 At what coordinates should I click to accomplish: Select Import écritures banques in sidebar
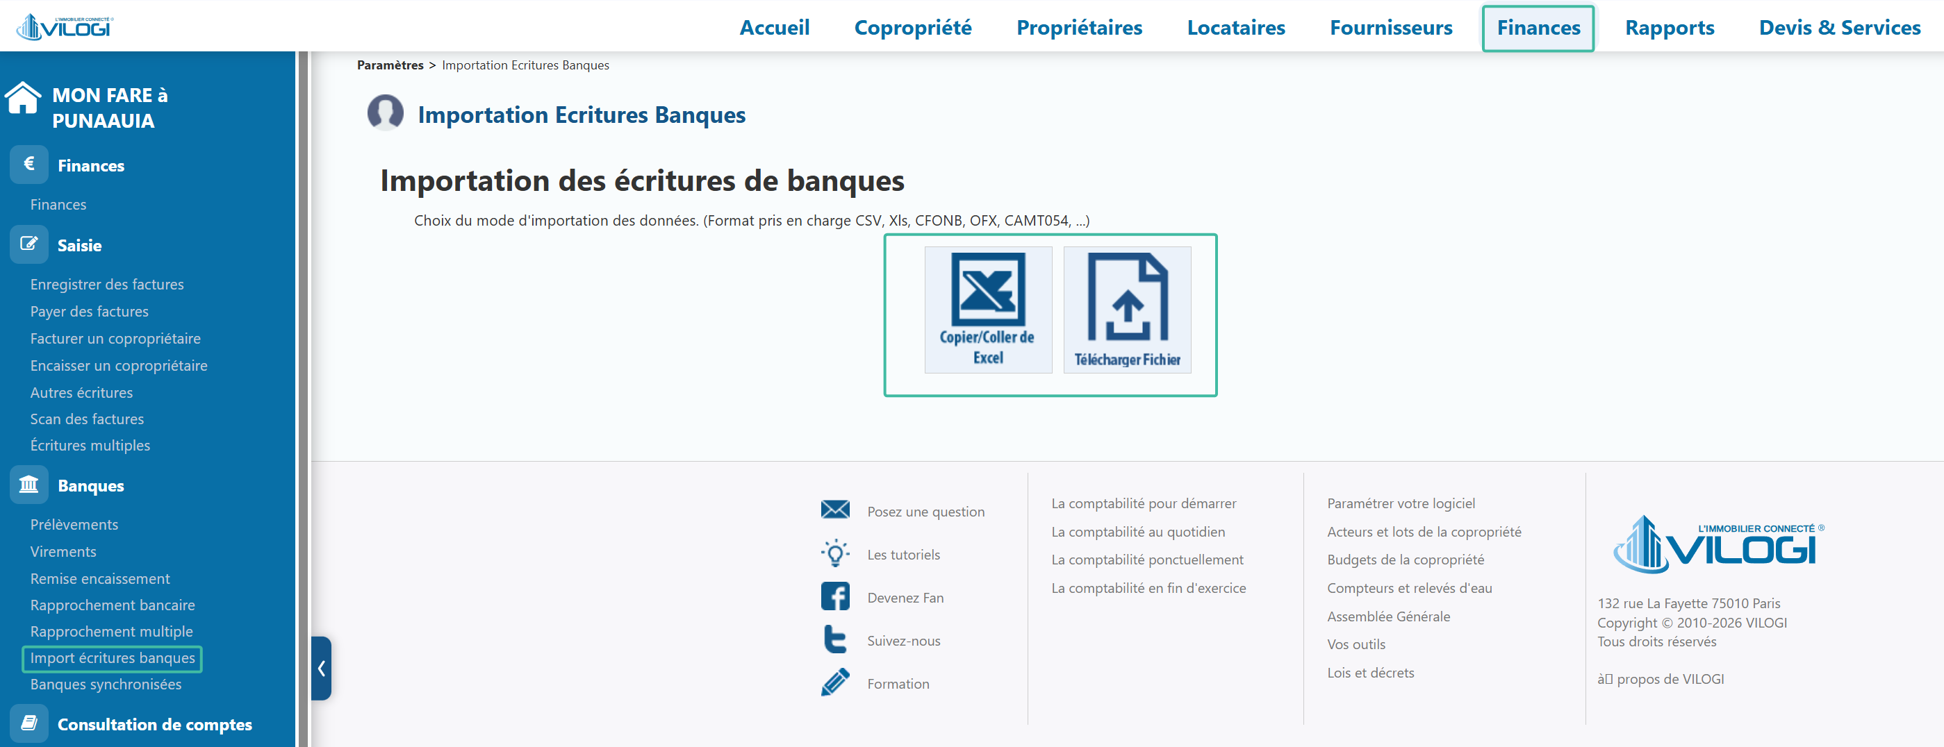point(113,657)
